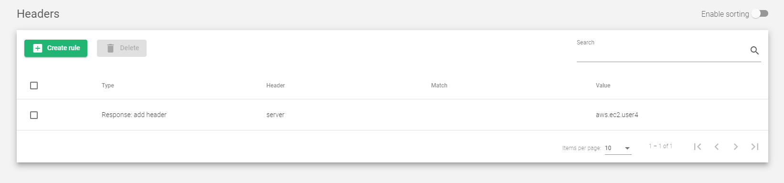The image size is (784, 183).
Task: Check the select-all header checkbox
Action: point(34,86)
